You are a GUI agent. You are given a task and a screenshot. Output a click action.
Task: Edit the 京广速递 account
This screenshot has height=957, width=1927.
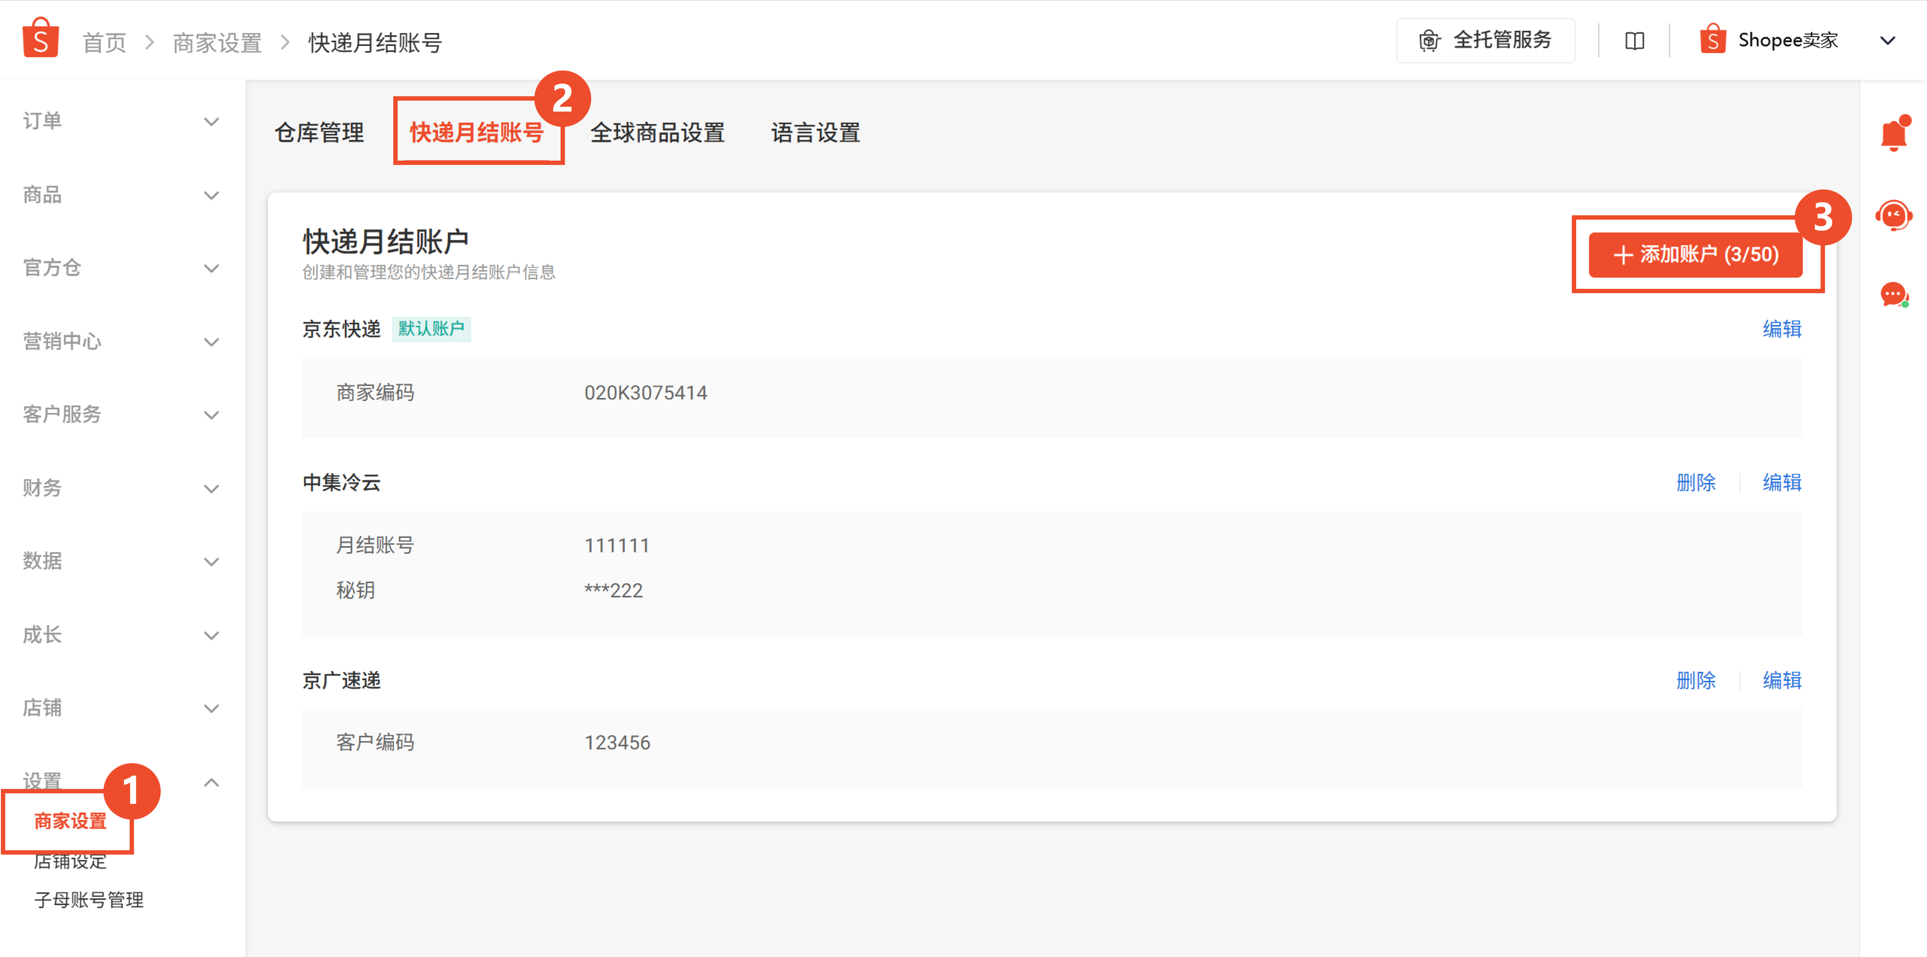tap(1782, 680)
